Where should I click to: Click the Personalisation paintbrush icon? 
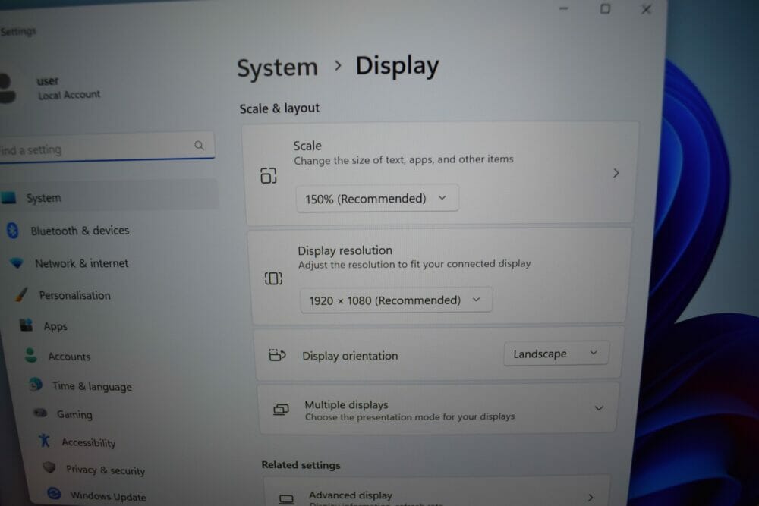[x=21, y=294]
